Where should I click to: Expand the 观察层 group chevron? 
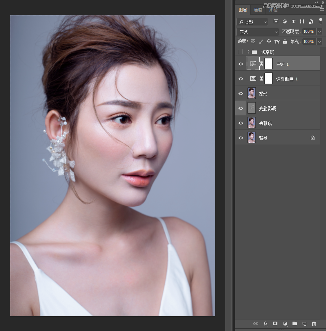pos(249,52)
